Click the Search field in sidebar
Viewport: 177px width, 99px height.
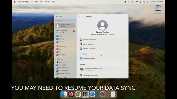click(65, 21)
